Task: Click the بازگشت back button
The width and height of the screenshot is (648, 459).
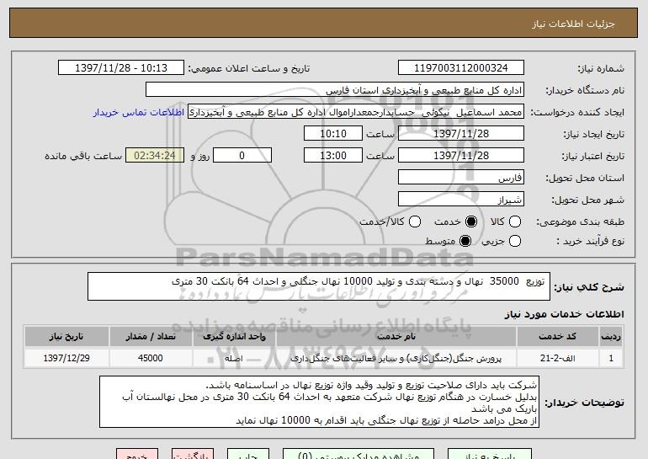Action: (x=193, y=454)
